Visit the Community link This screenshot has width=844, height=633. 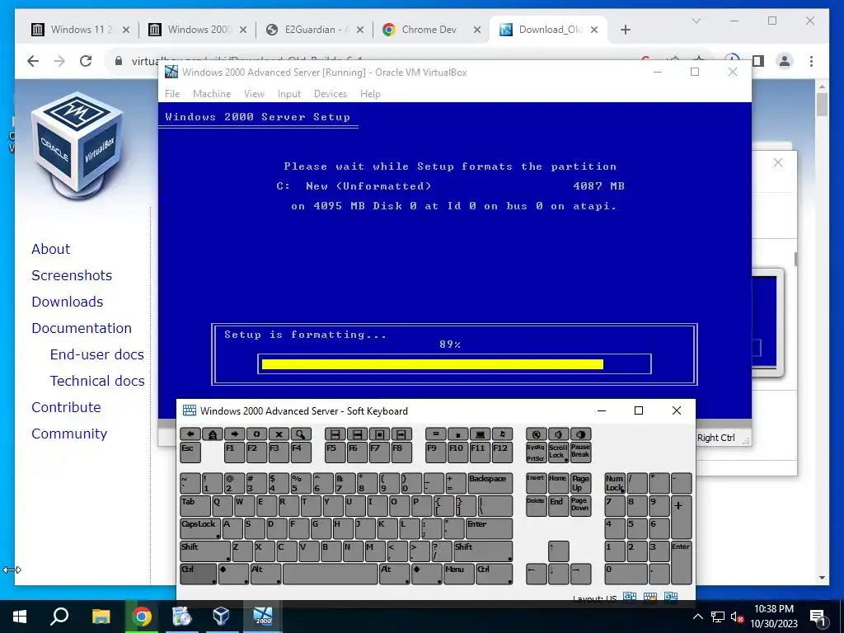(69, 434)
